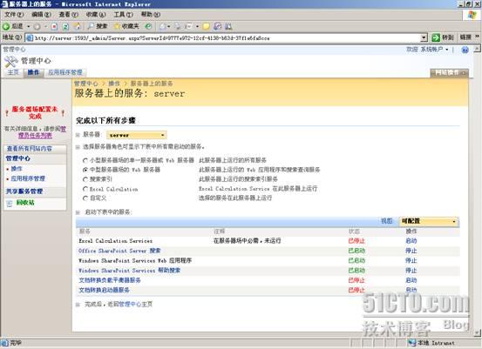The height and width of the screenshot is (349, 482).
Task: Select the 自定义 radio option
Action: [85, 198]
